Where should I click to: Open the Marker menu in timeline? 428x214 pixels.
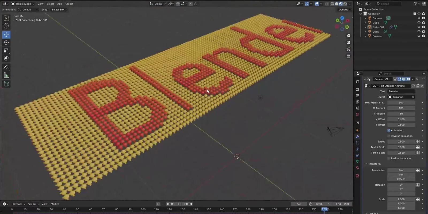tap(55, 204)
